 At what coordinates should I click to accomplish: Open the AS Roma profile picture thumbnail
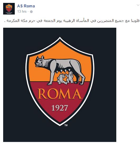click(9, 9)
